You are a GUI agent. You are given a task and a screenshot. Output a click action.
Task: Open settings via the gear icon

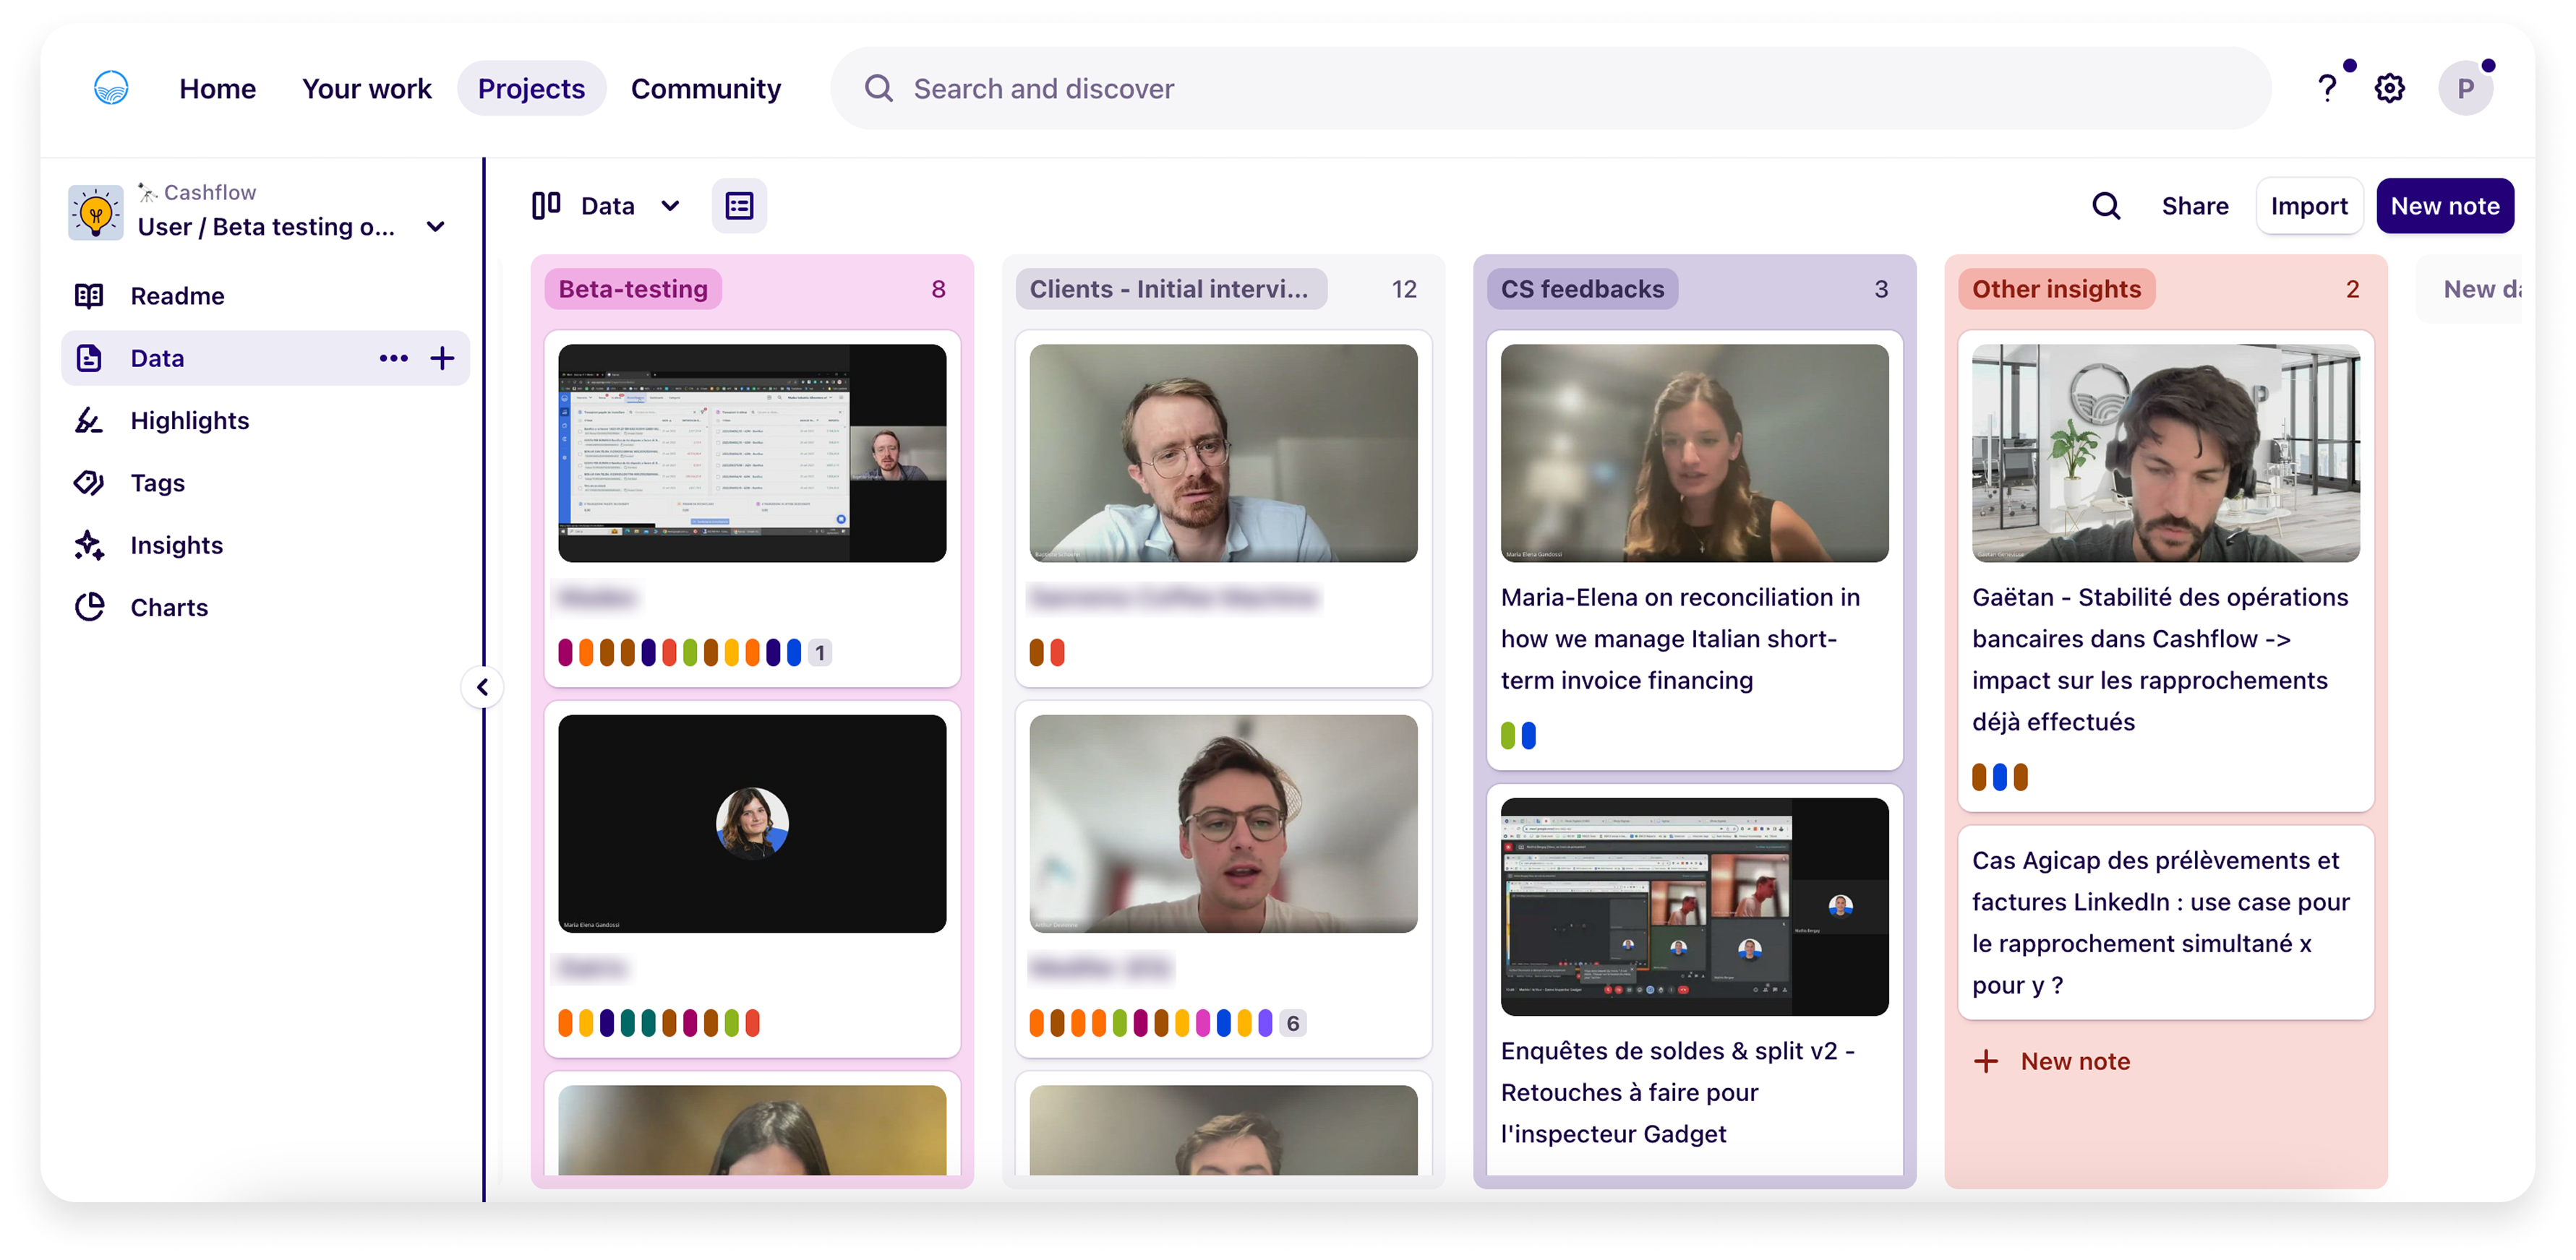pos(2389,89)
